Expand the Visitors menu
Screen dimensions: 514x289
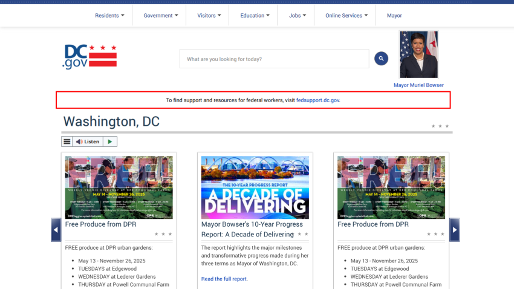tap(209, 15)
